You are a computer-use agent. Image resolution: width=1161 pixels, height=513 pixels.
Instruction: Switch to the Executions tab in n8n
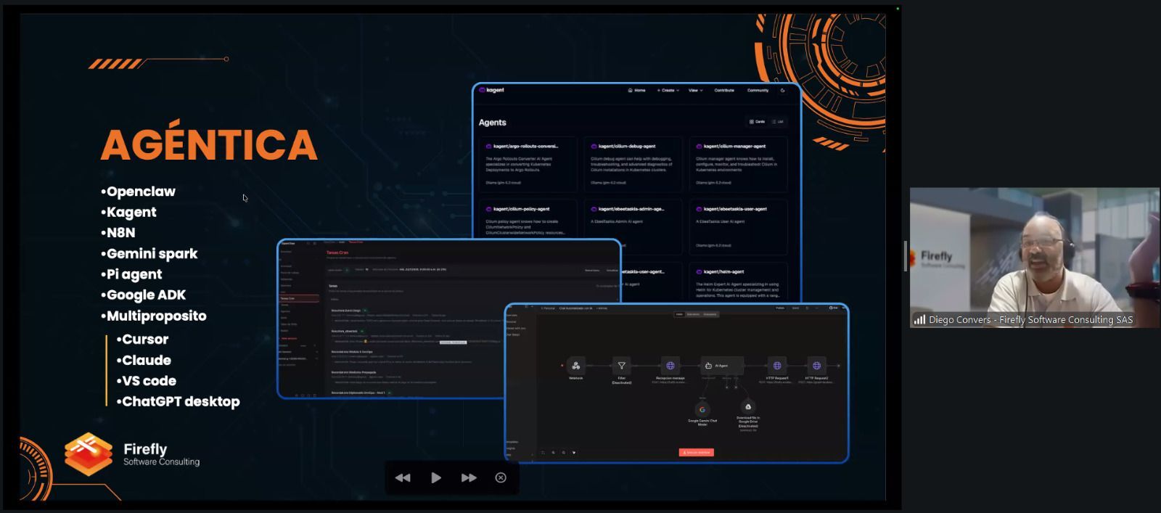click(x=693, y=314)
